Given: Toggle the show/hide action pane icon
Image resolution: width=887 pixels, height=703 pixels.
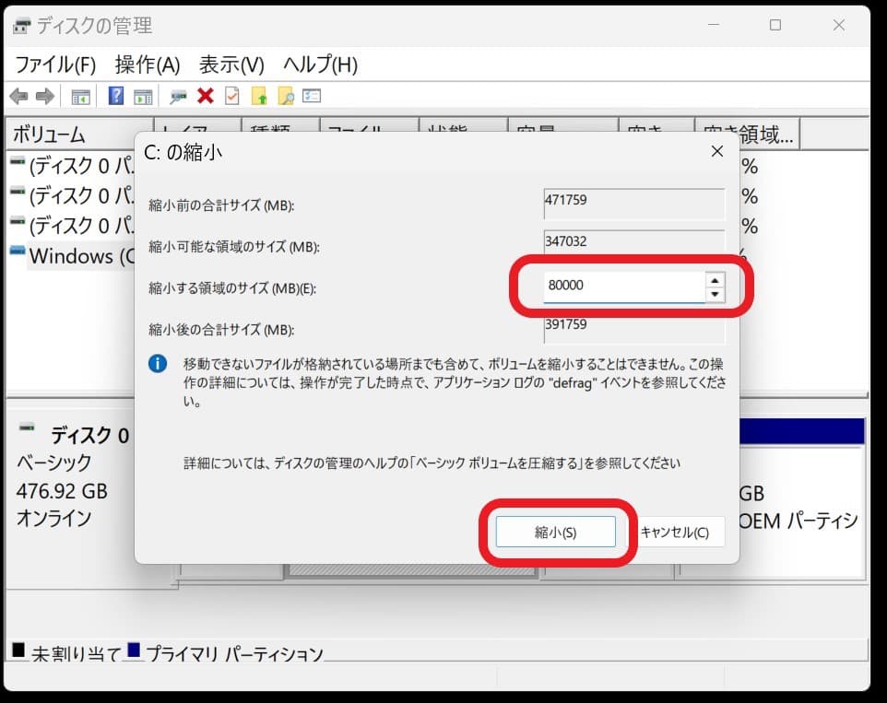Looking at the screenshot, I should 143,97.
